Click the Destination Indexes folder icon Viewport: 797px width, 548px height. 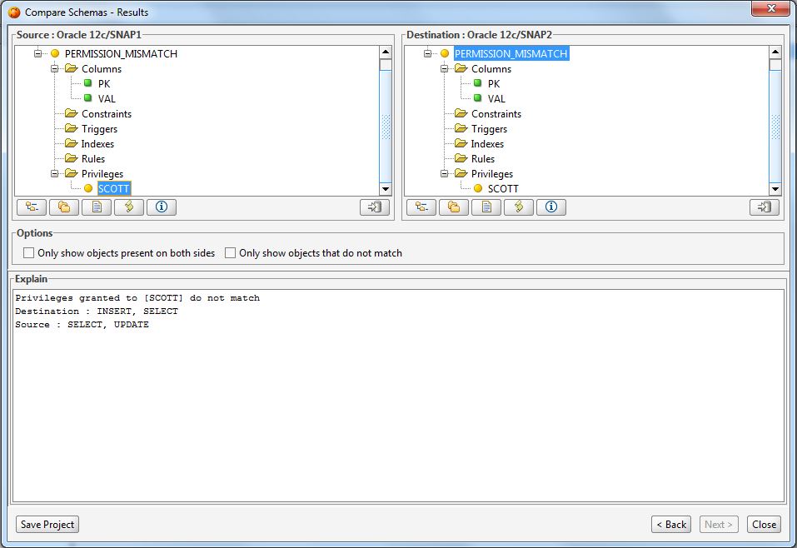[x=461, y=143]
